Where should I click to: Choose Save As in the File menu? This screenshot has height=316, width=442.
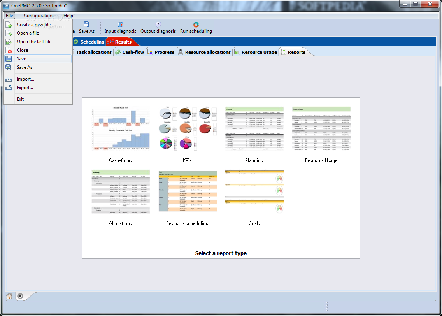[x=38, y=67]
